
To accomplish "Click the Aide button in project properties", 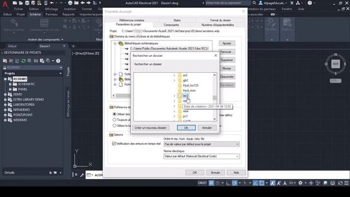I will [236, 172].
